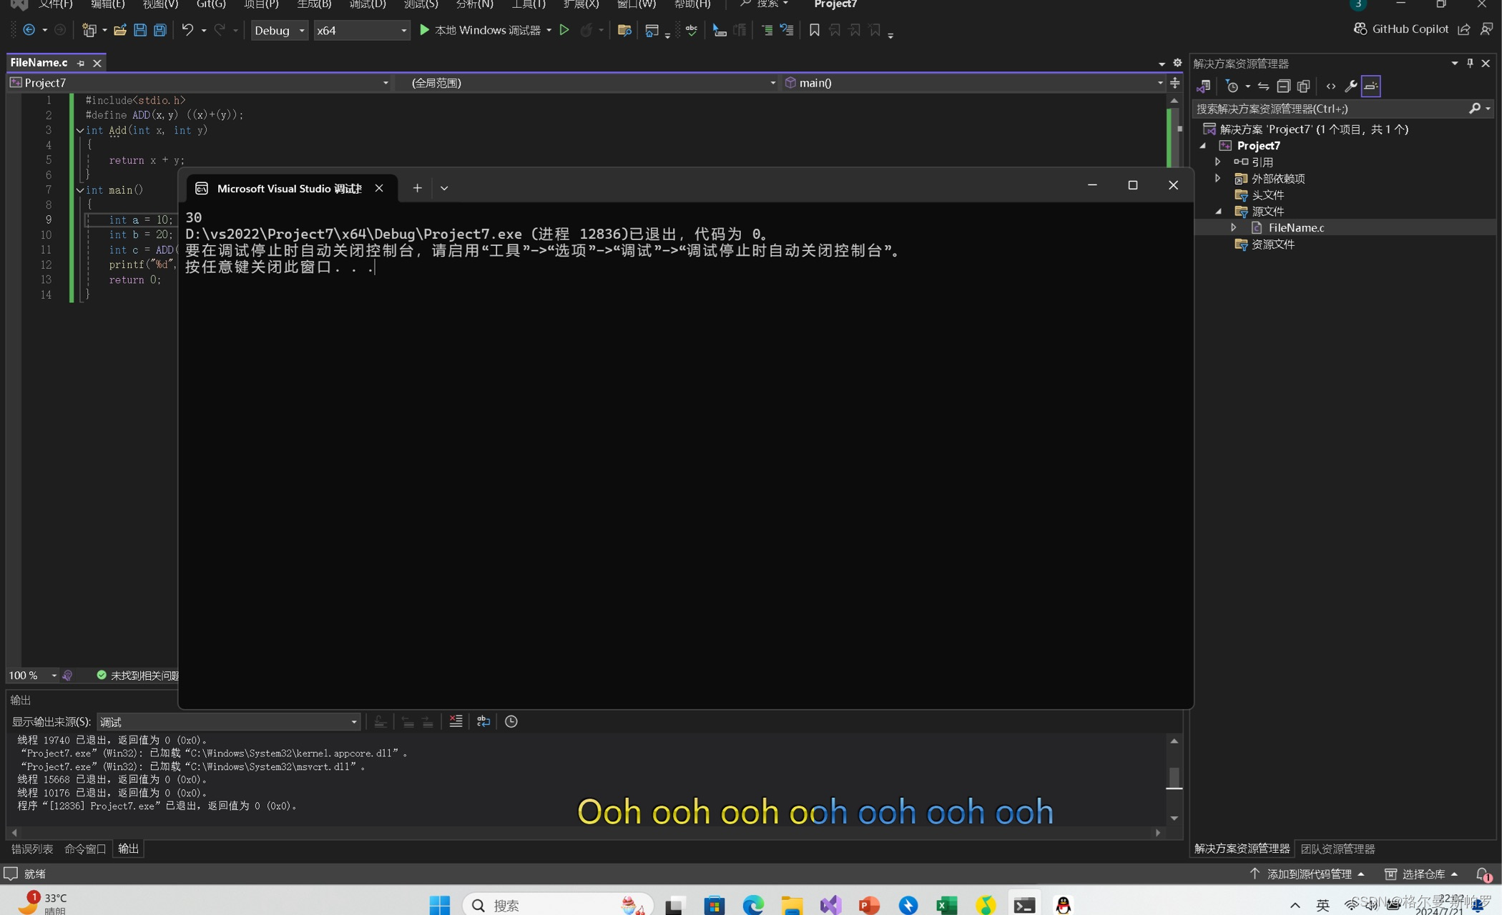The height and width of the screenshot is (915, 1502).
Task: Open the 分析(N) menu
Action: point(474,4)
